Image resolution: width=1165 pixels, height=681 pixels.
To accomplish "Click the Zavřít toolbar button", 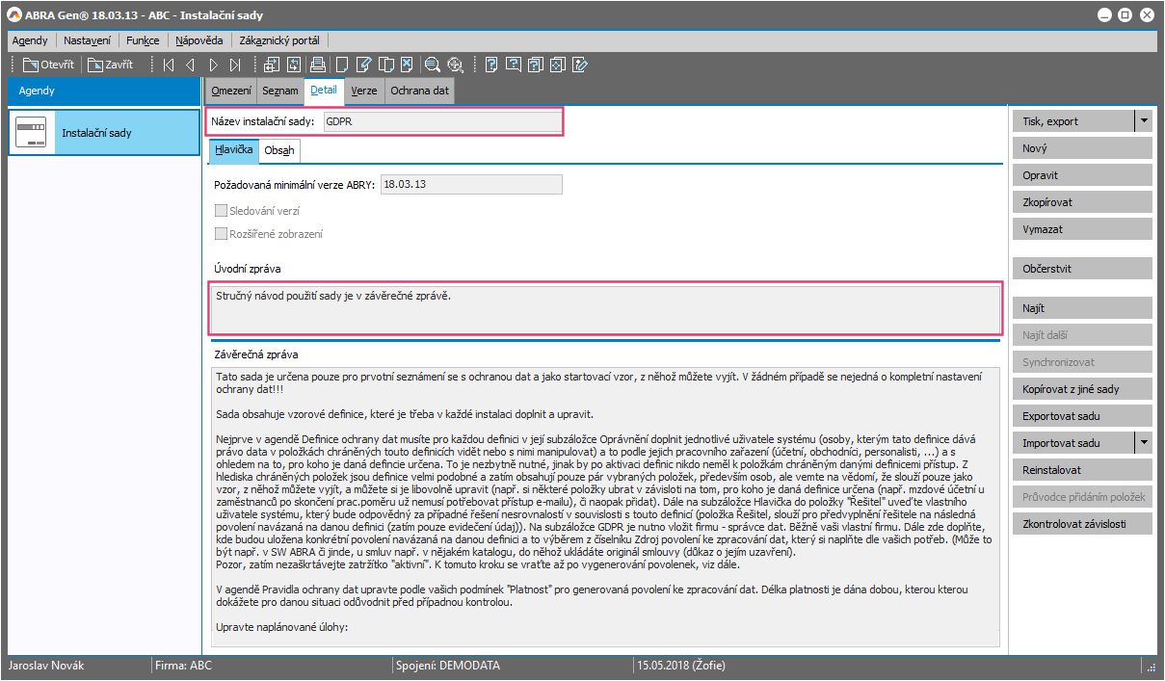I will pyautogui.click(x=109, y=65).
